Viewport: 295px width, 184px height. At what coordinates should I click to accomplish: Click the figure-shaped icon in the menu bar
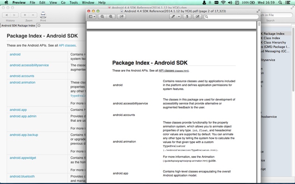[x=204, y=3]
